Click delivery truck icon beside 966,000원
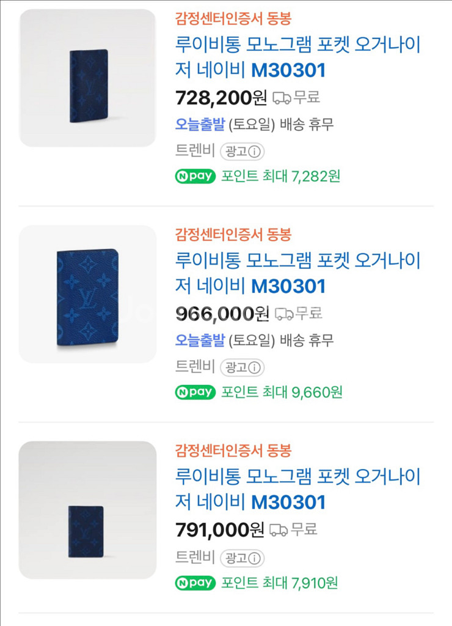 [284, 314]
